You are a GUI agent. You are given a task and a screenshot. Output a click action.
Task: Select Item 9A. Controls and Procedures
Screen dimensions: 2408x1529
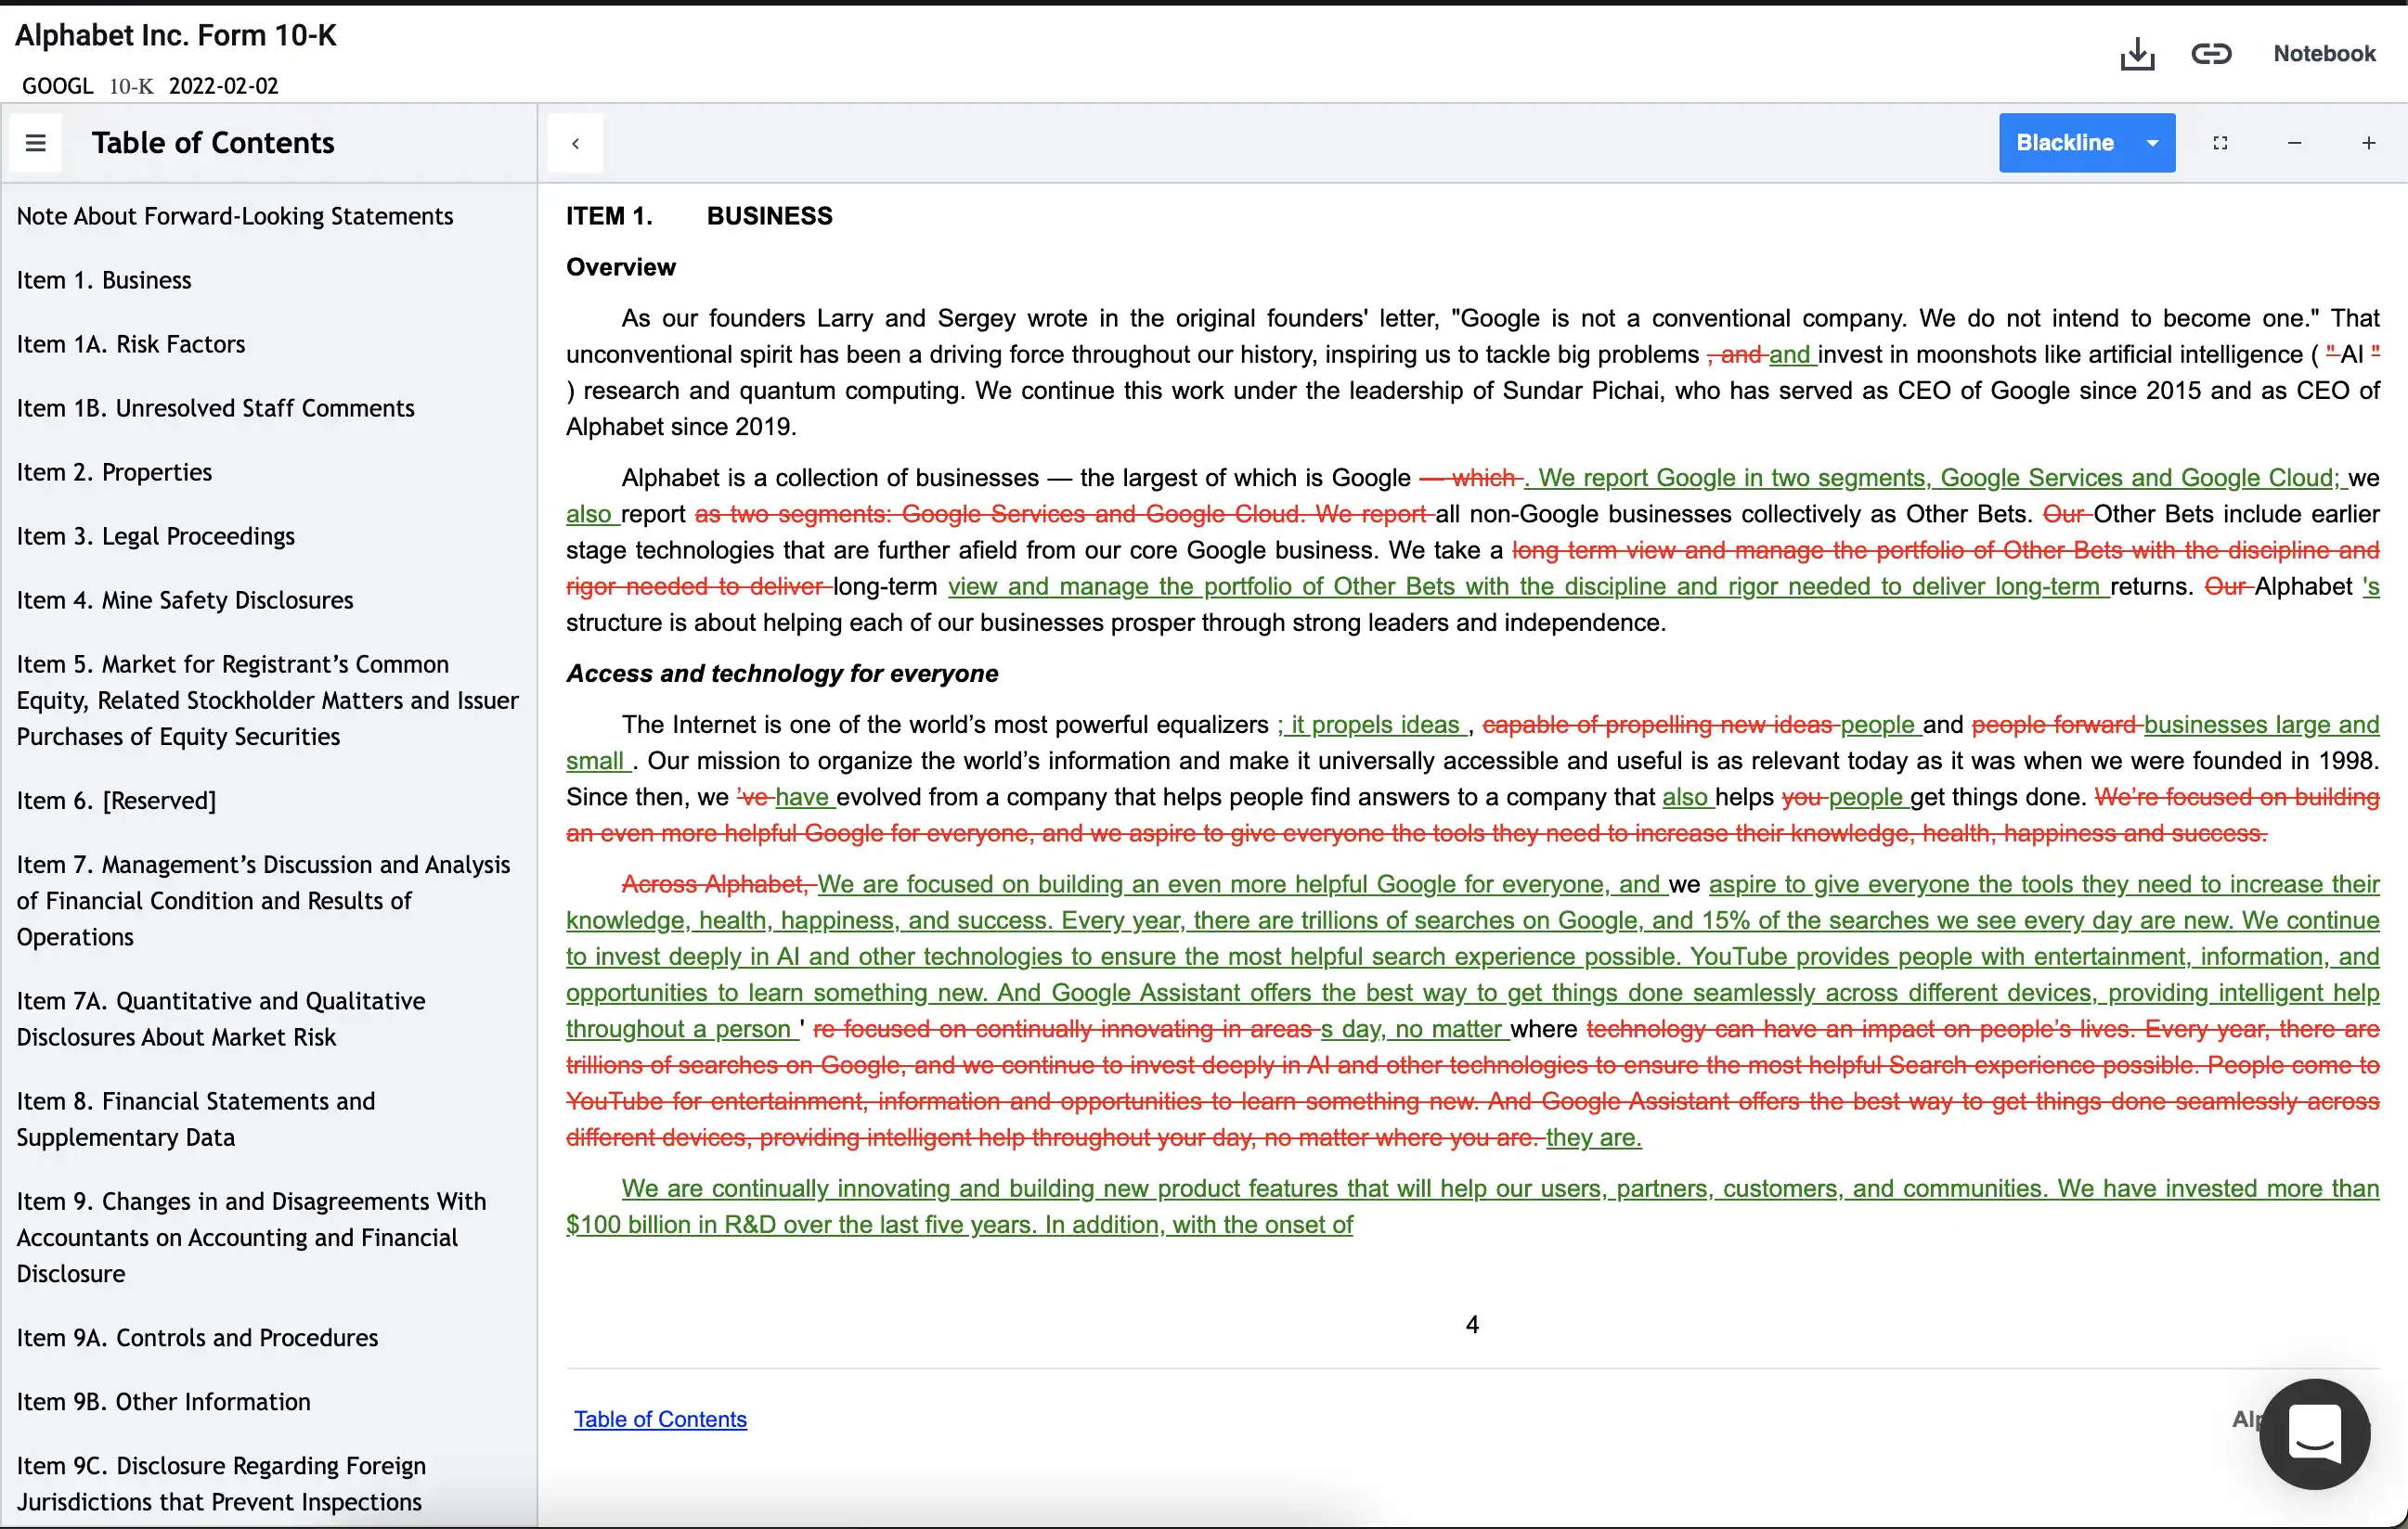coord(198,1337)
